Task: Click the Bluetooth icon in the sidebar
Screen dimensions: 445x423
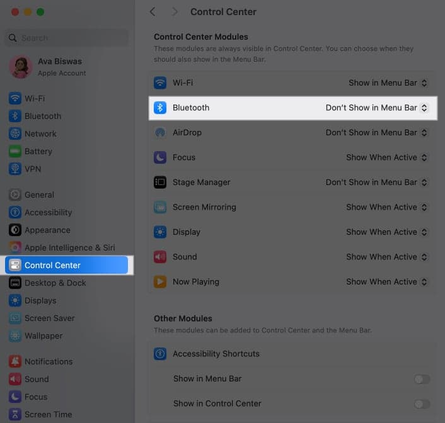Action: (x=14, y=116)
